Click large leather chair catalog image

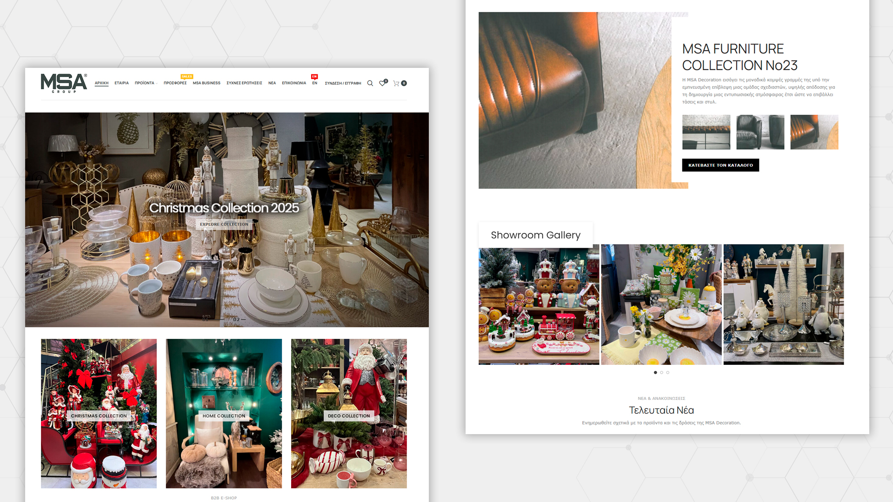pyautogui.click(x=575, y=100)
